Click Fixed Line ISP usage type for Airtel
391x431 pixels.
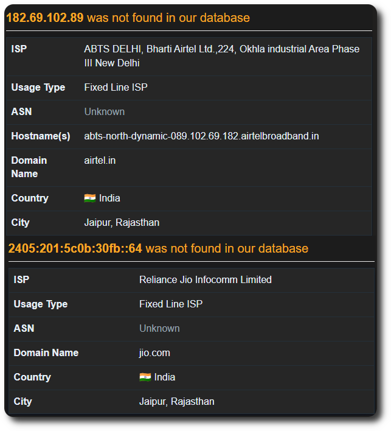[x=116, y=88]
